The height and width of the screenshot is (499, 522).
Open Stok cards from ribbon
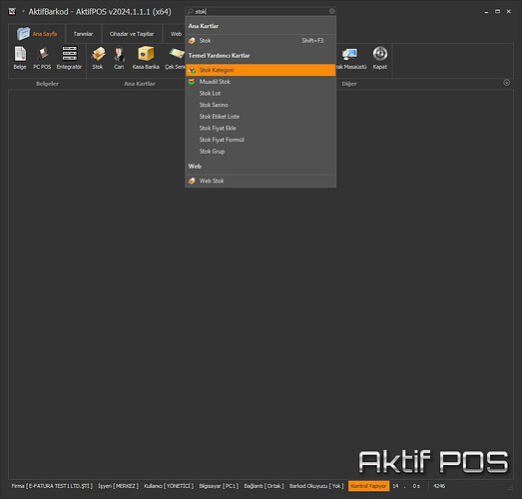98,58
